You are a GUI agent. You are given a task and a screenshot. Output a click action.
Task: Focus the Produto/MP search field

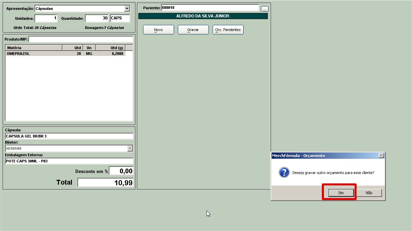(x=81, y=39)
